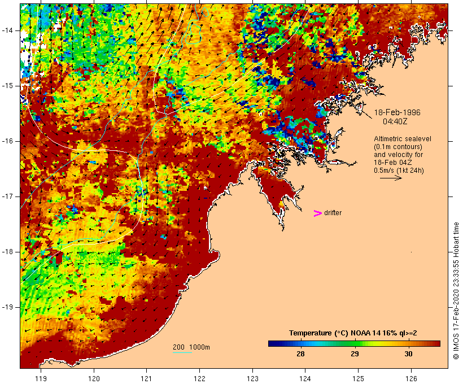Image resolution: width=463 pixels, height=384 pixels.
Task: Click the '18-Feb-1996' date text
Action: [397, 112]
